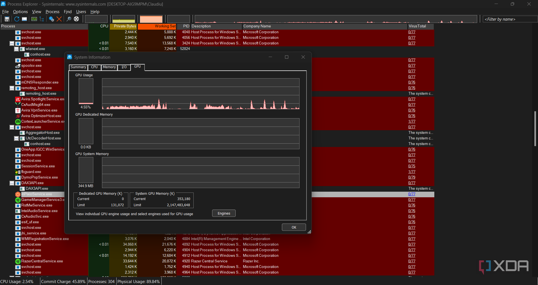Image resolution: width=538 pixels, height=285 pixels.
Task: Click the Save toolbar icon
Action: pyautogui.click(x=7, y=19)
